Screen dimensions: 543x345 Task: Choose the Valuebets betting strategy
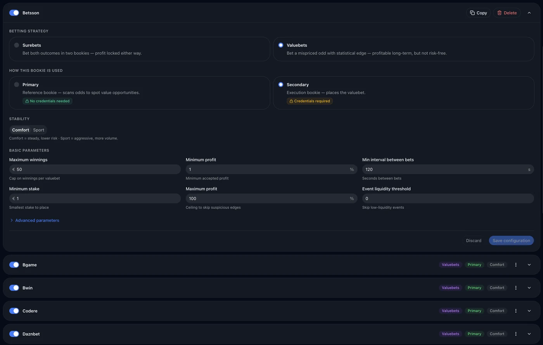click(x=404, y=49)
